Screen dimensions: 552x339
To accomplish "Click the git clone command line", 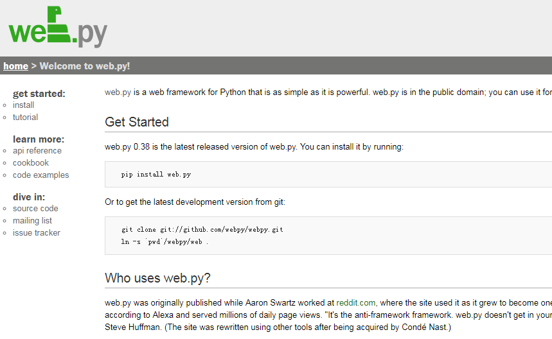I will click(x=202, y=230).
